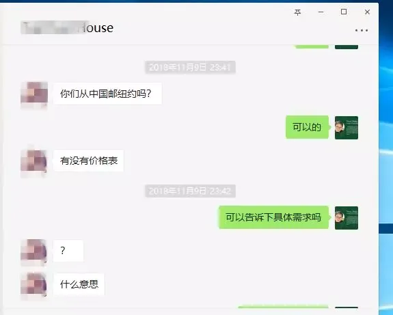Open own avatar beside 可以告诉下具体需求吗
Image resolution: width=393 pixels, height=315 pixels.
(x=347, y=218)
